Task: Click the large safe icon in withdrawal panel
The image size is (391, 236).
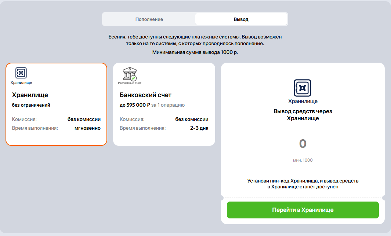Action: [303, 88]
